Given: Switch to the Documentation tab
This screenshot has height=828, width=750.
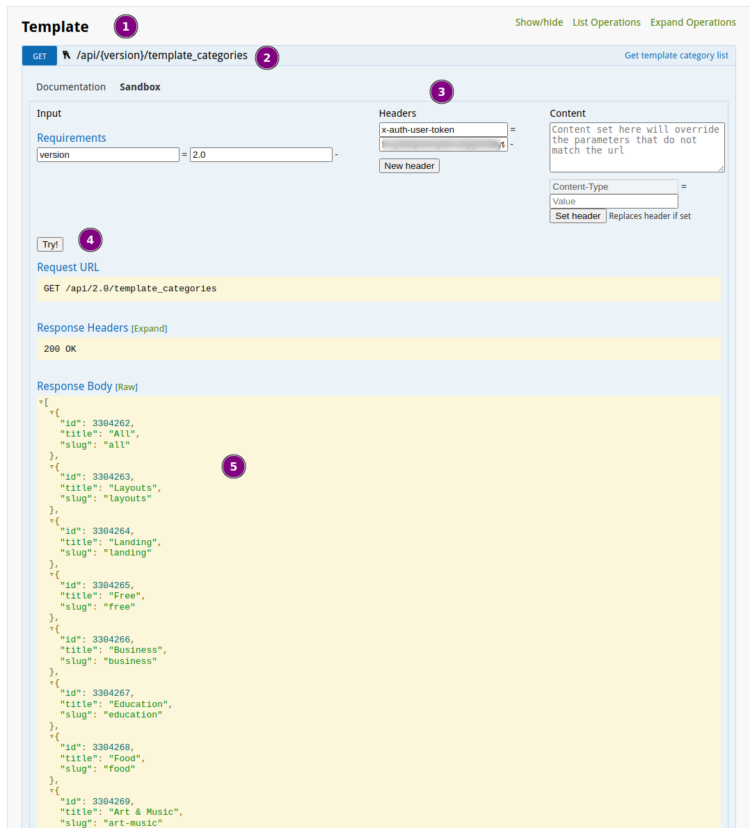Looking at the screenshot, I should [x=71, y=87].
